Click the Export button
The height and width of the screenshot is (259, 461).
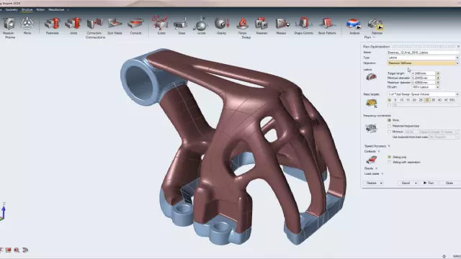click(406, 183)
